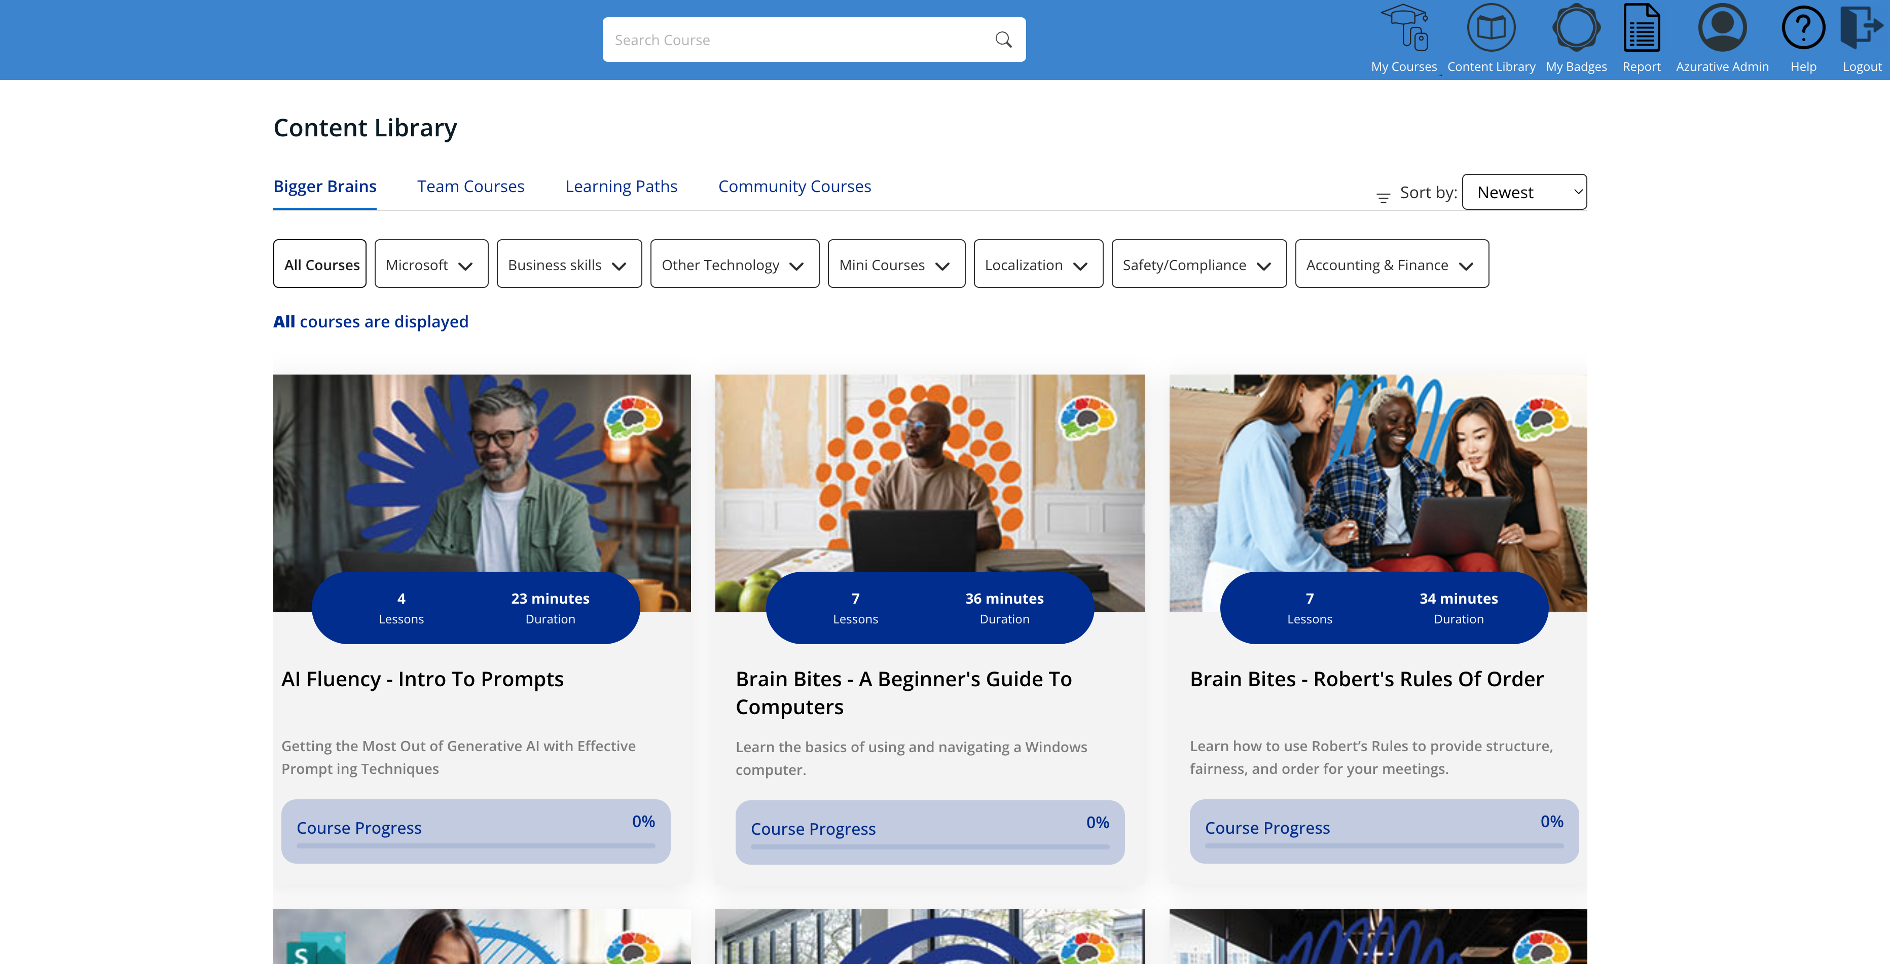
Task: Click the sort filter lines icon
Action: coord(1383,197)
